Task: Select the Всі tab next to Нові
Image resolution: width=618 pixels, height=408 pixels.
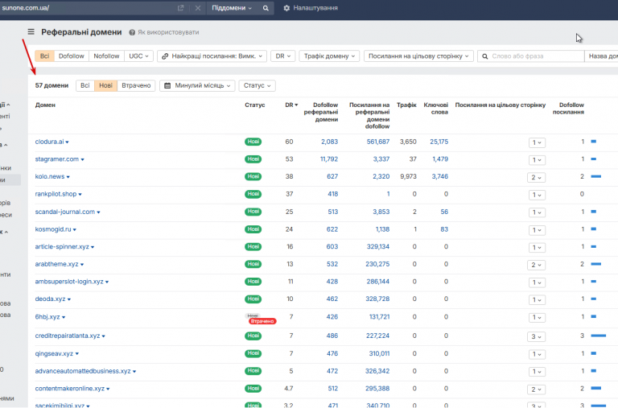Action: (85, 85)
